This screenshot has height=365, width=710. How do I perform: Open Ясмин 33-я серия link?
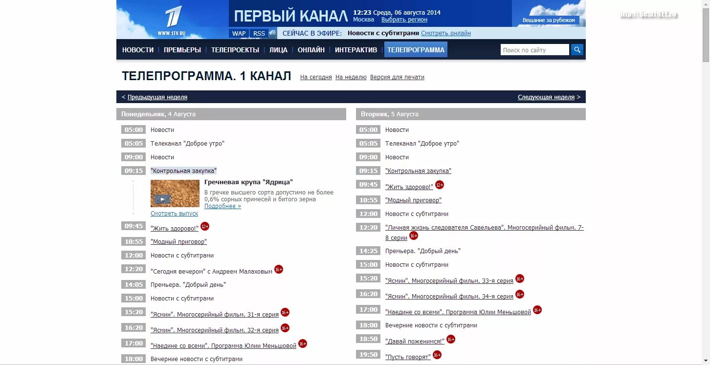pyautogui.click(x=449, y=281)
